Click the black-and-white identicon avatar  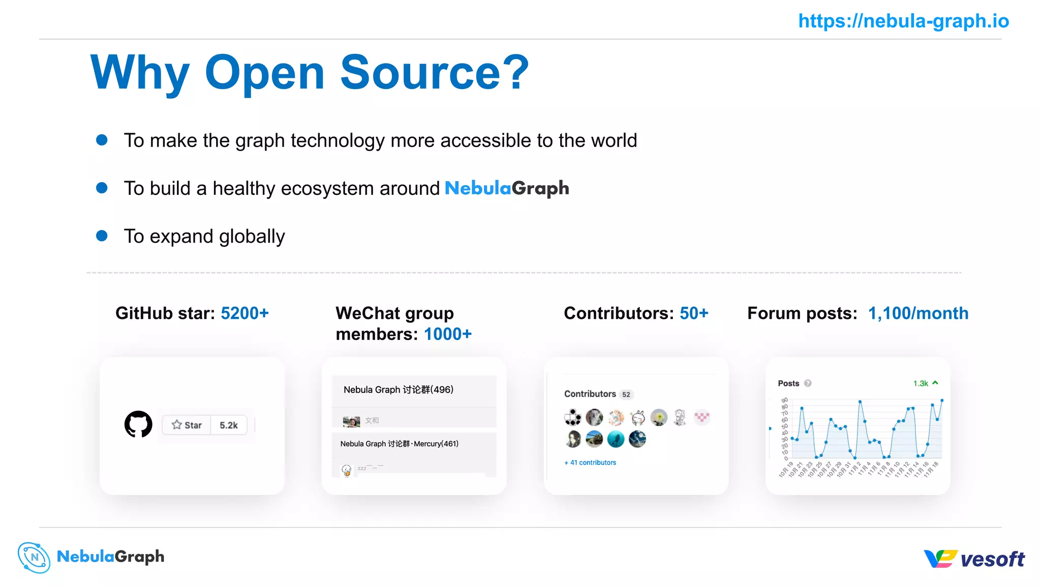[573, 418]
